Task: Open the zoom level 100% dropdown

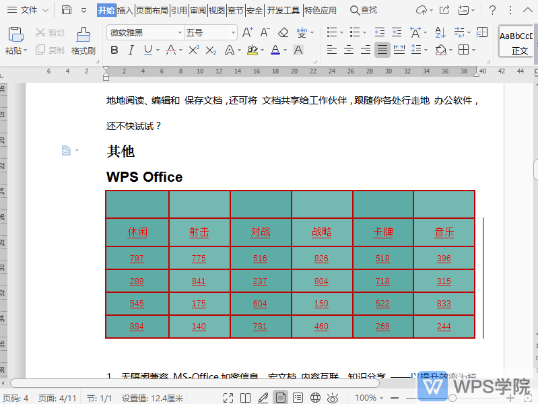Action: [369, 398]
